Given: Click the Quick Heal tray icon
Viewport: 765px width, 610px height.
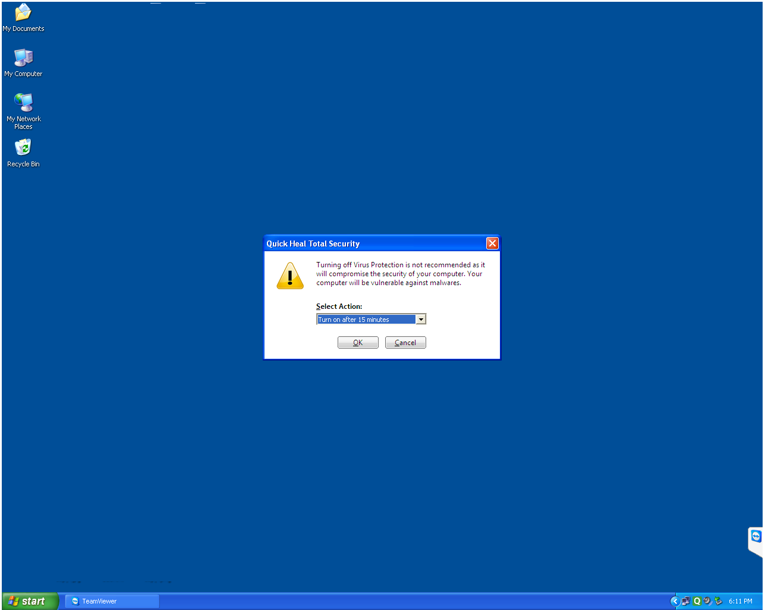Looking at the screenshot, I should (697, 601).
